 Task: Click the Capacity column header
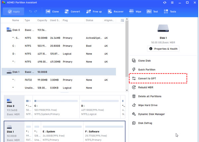pyautogui.click(x=42, y=20)
